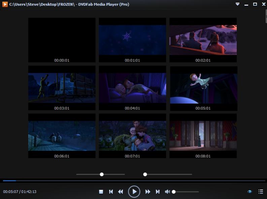
Task: Select the thumbnail at 00:02:01
Action: pyautogui.click(x=203, y=40)
